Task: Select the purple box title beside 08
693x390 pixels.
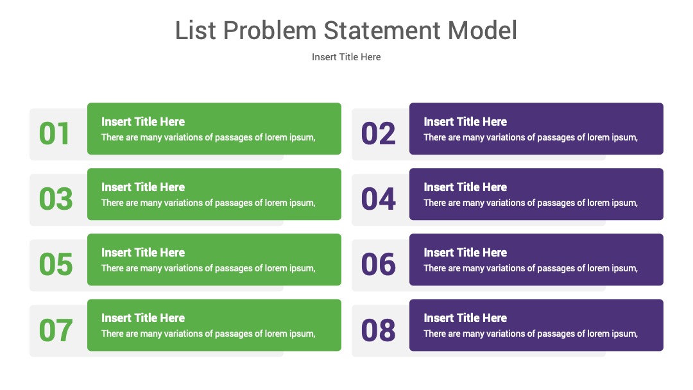Action: pyautogui.click(x=465, y=318)
